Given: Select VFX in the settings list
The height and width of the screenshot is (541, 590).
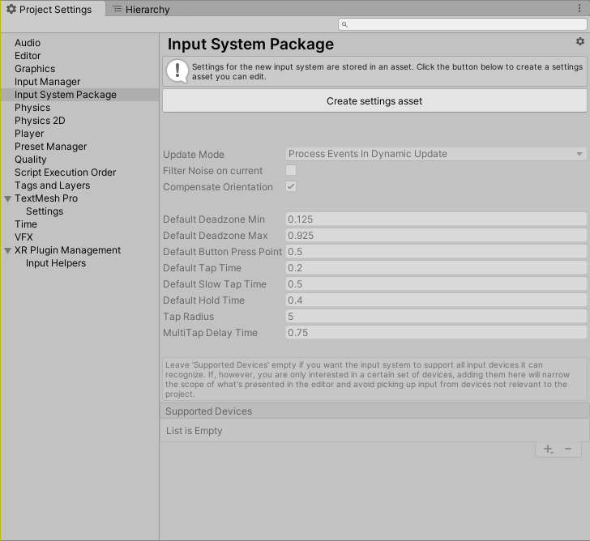Looking at the screenshot, I should tap(24, 237).
